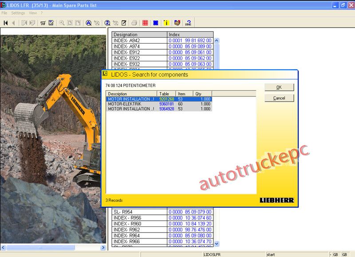Click the image pane horizontal scrollbar thumb

pos(40,248)
